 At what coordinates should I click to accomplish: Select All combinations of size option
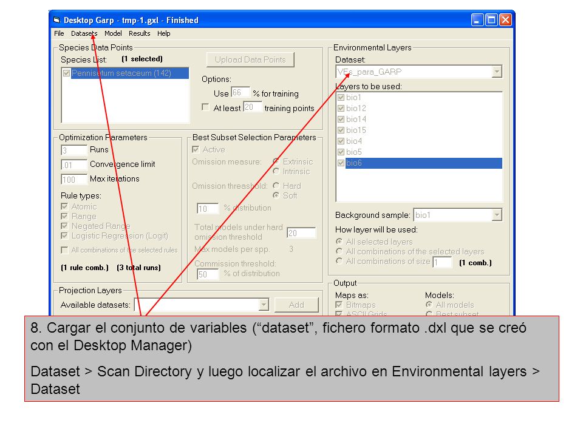tap(339, 261)
